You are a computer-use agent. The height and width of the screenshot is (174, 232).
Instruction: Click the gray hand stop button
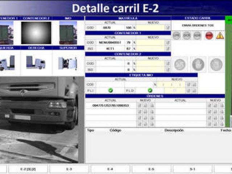point(198,65)
